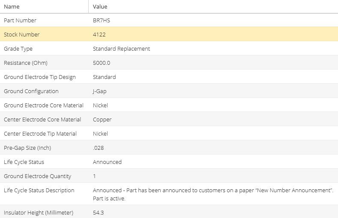Viewport: 338px width, 218px height.
Task: Select the Ground Electrode Tip Design label
Action: (x=40, y=77)
